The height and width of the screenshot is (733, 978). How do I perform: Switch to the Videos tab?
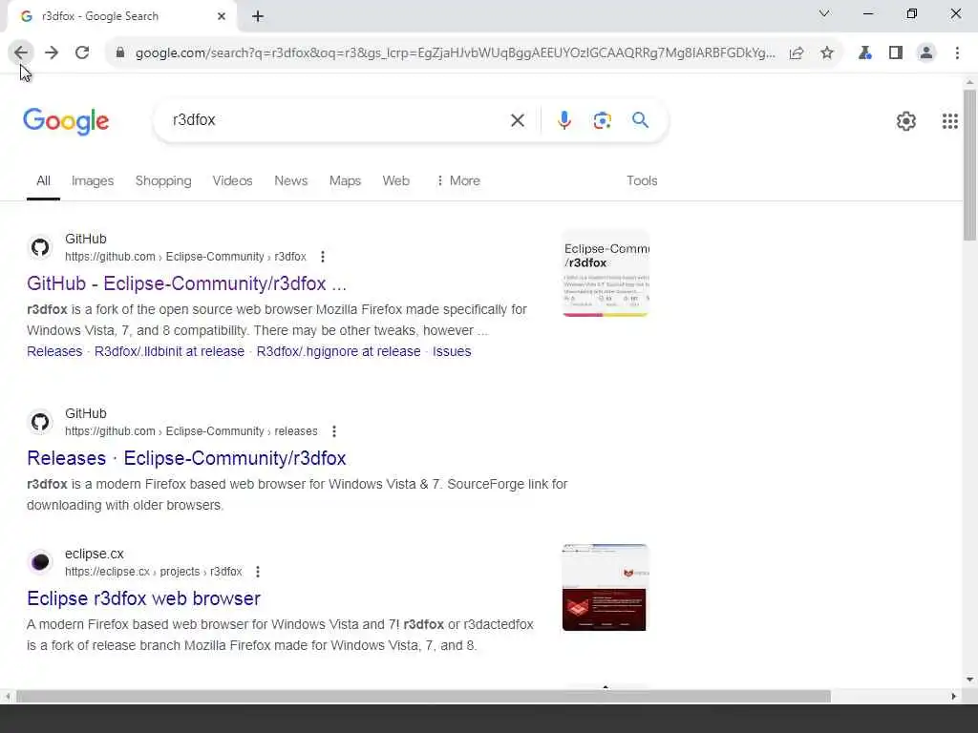click(x=233, y=180)
